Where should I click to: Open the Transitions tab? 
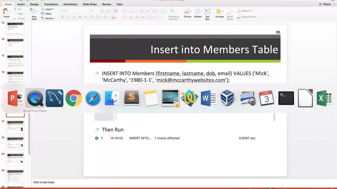coord(51,4)
